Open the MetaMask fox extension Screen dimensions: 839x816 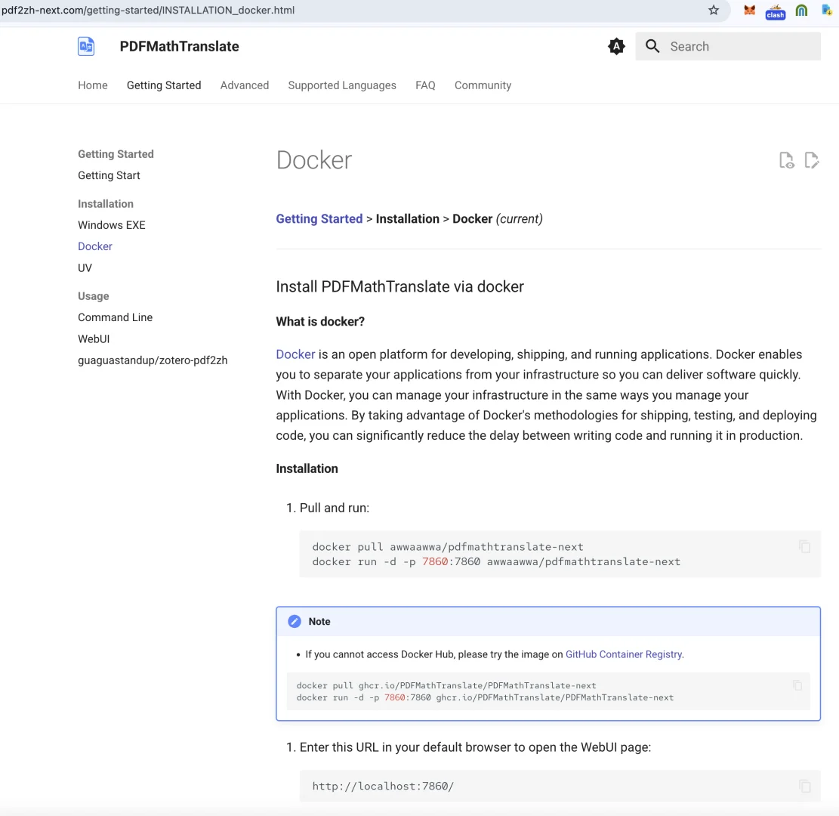coord(749,10)
